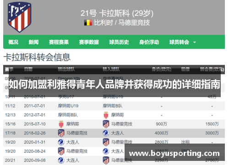Image resolution: width=229 pixels, height=165 pixels.
Task: Click Dalian crest in 20/21 row
Action: click(61, 160)
